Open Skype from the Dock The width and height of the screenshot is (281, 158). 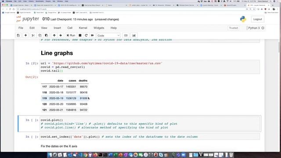161,155
